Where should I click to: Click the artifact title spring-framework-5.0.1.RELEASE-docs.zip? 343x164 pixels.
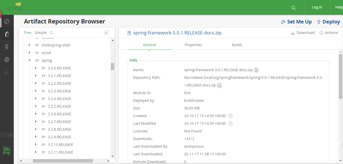pos(177,33)
